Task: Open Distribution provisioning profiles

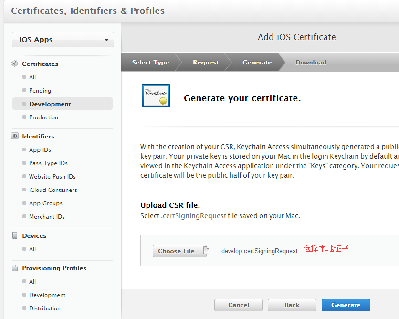Action: pos(44,308)
